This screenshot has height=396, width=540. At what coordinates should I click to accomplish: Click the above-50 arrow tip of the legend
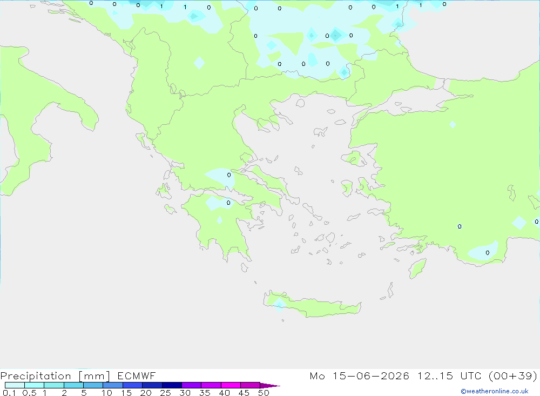point(269,386)
